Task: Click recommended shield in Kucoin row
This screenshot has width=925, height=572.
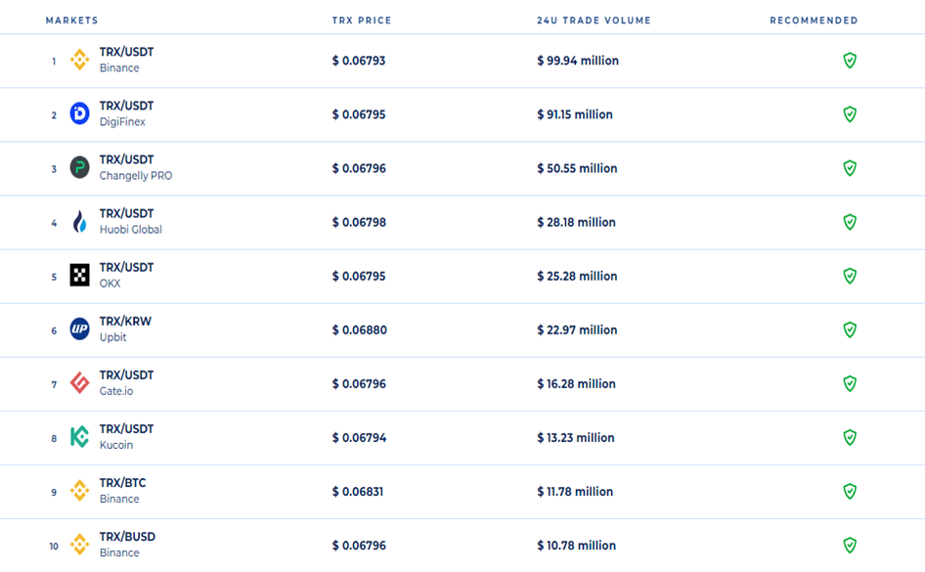Action: (850, 437)
